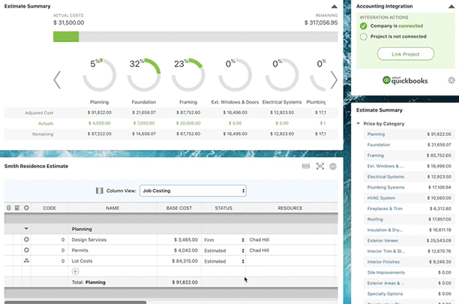Click the hierarchy icon beside Lot Costs

pos(27,261)
